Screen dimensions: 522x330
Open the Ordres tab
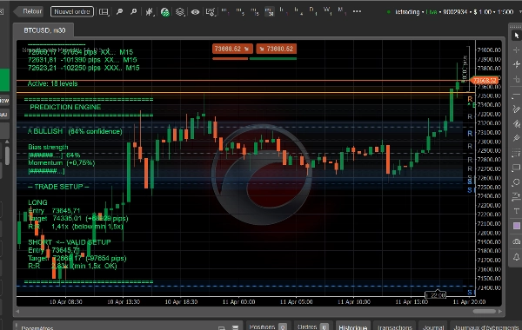pos(312,327)
